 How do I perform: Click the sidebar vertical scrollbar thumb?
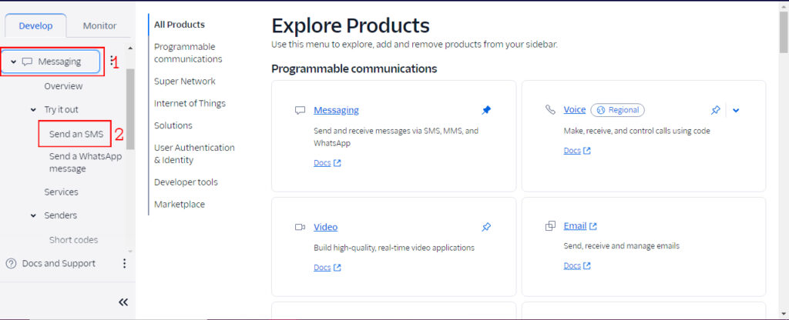click(130, 109)
